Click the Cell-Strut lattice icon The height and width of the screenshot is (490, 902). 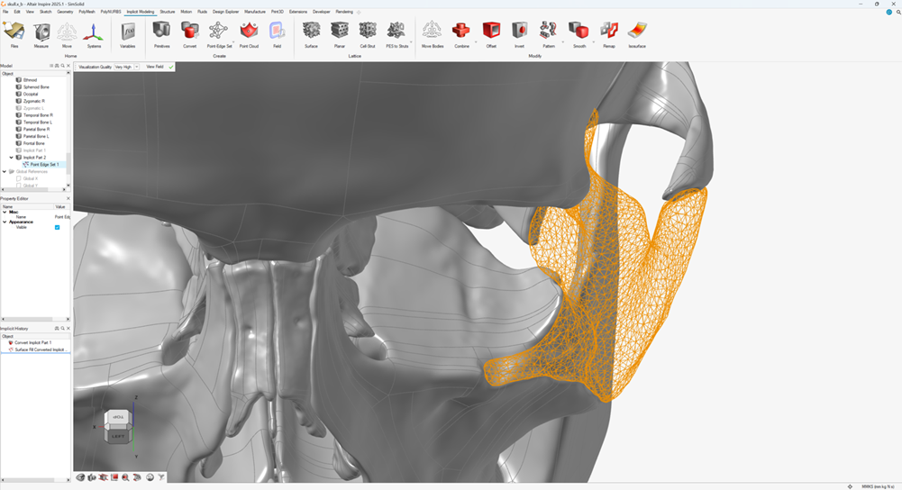[x=368, y=32]
